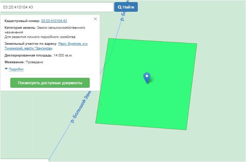Click the Декларированная площадь 14 000 кв.м. text
The width and height of the screenshot is (246, 162).
click(39, 55)
